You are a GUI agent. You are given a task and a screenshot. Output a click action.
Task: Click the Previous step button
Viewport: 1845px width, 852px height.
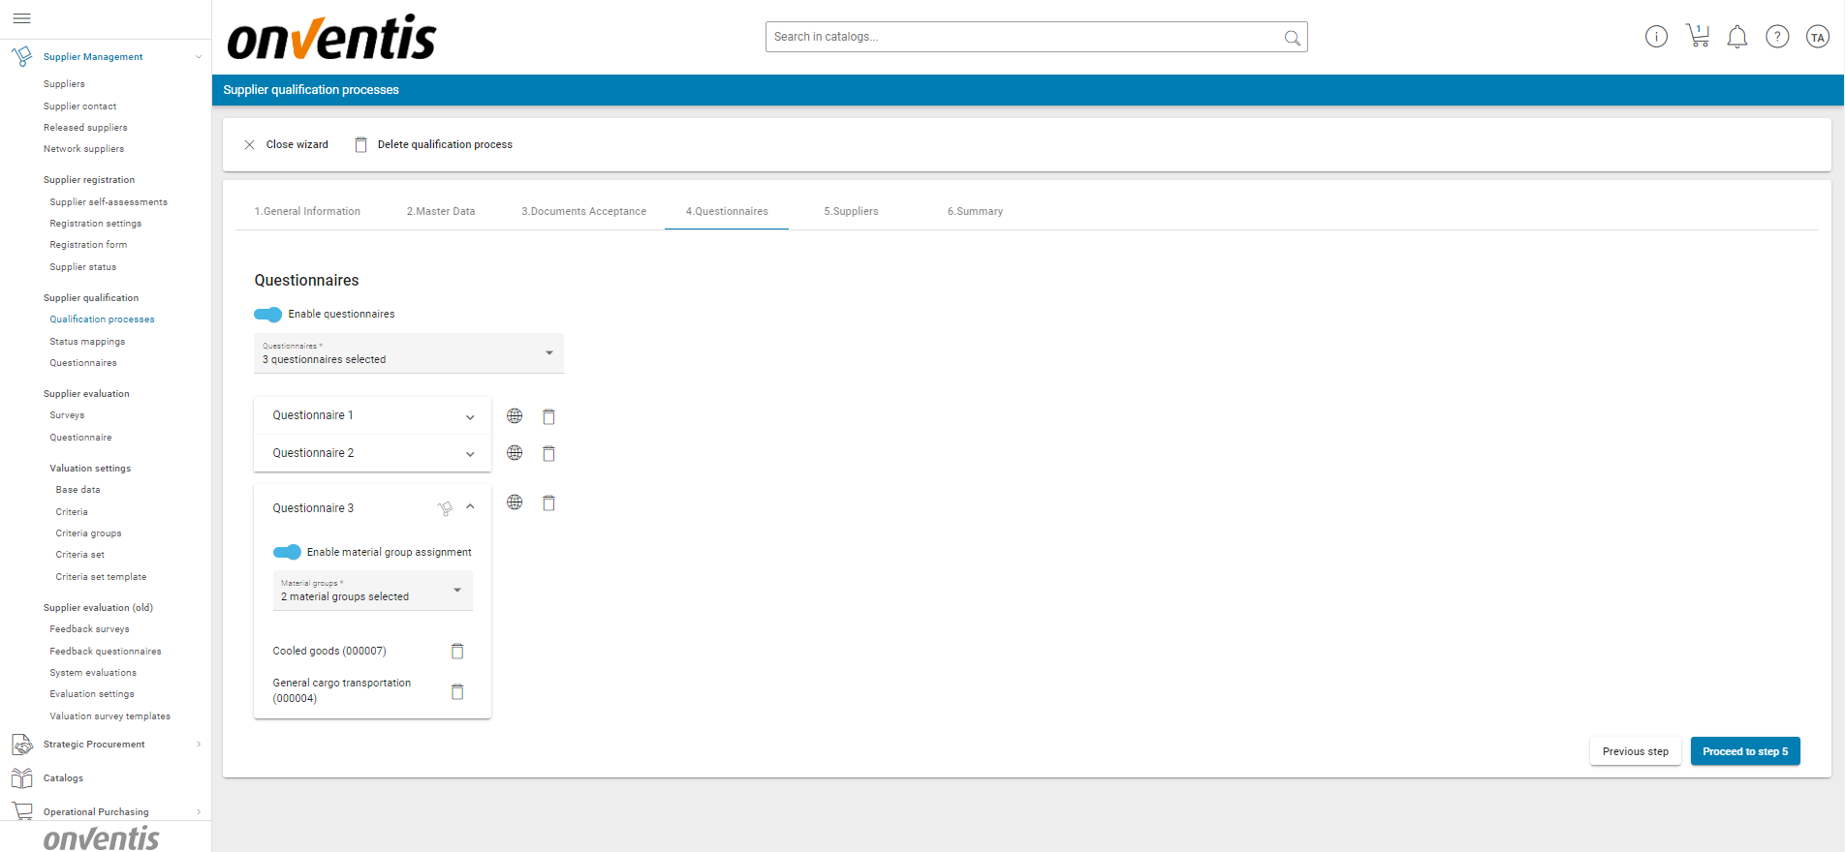point(1635,751)
